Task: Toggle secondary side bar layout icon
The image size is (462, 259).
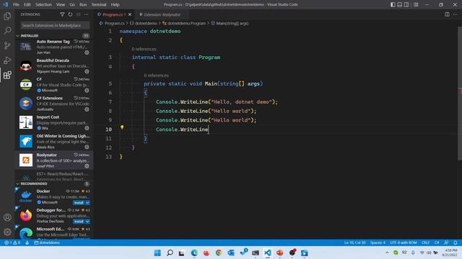Action: [x=406, y=4]
